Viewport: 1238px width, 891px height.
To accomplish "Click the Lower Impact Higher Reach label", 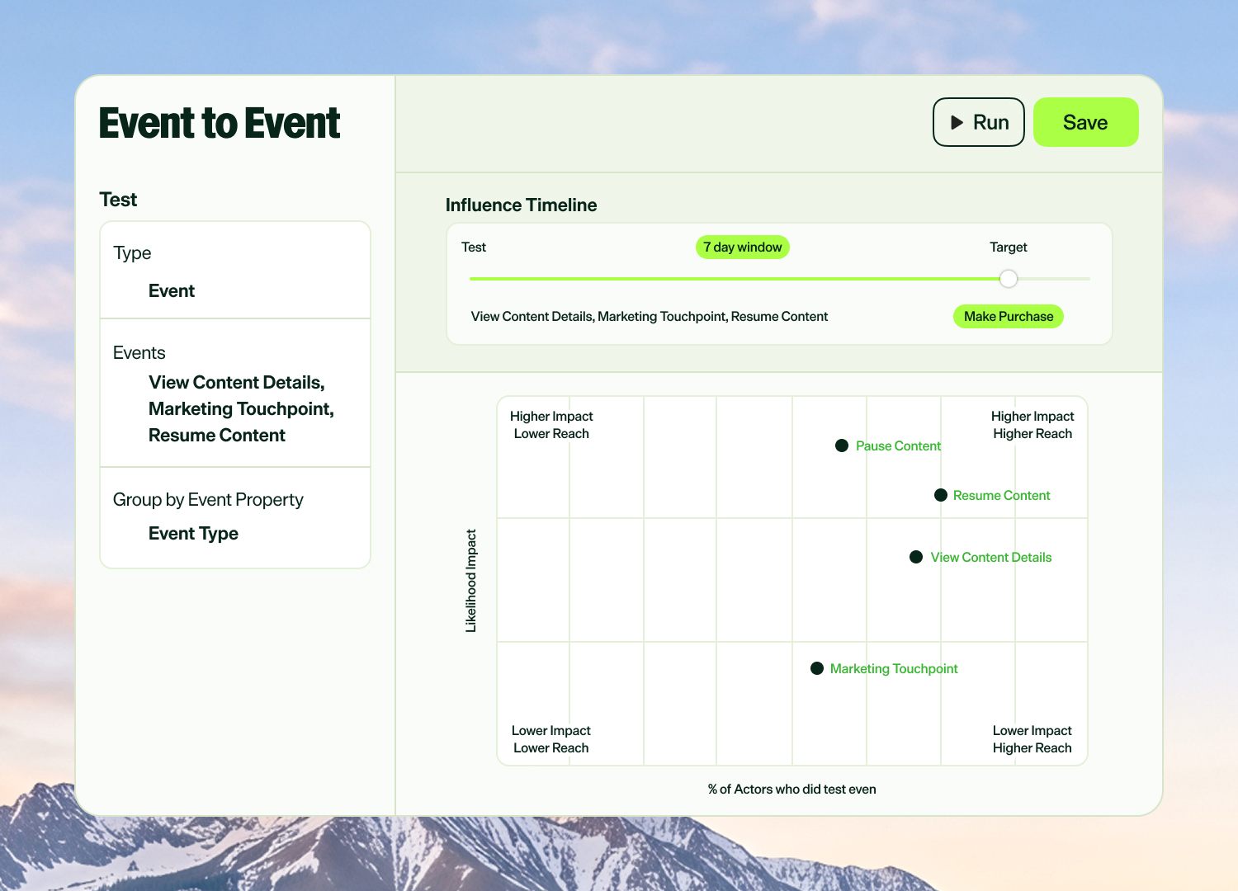I will pos(1032,739).
